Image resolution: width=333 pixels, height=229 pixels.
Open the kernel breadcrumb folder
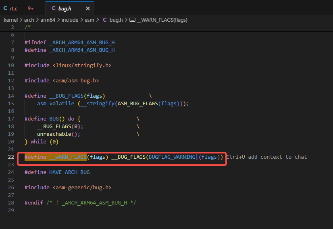10,20
